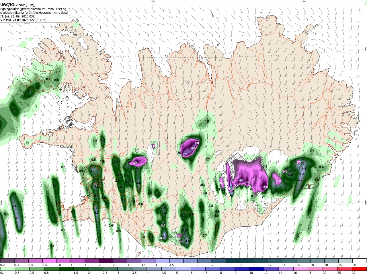Click the '3.9' snowfall value on the map
367x275 pixels.
[241, 180]
